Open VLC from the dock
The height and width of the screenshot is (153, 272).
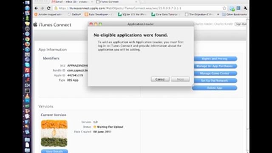click(27, 96)
